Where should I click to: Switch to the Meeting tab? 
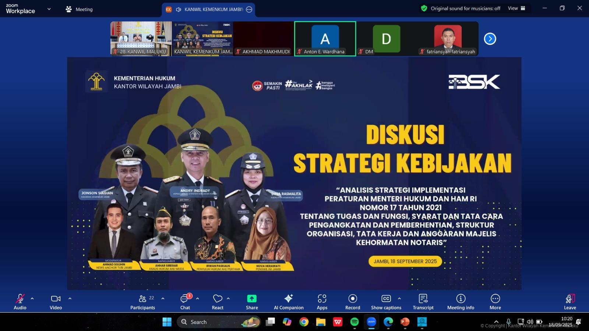(x=79, y=9)
